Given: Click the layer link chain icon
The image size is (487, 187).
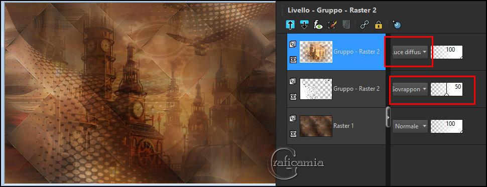Looking at the screenshot, I should click(363, 25).
